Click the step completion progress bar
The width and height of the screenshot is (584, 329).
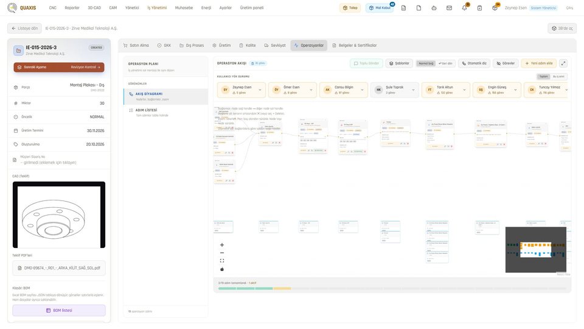[392, 288]
